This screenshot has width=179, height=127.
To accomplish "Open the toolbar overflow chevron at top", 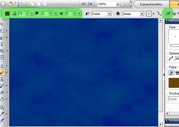I will click(x=131, y=2).
